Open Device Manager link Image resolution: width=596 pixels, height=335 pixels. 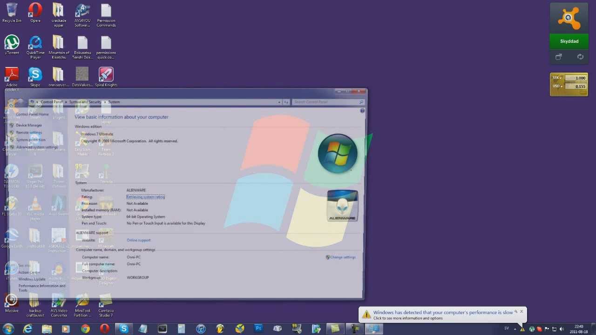click(29, 125)
